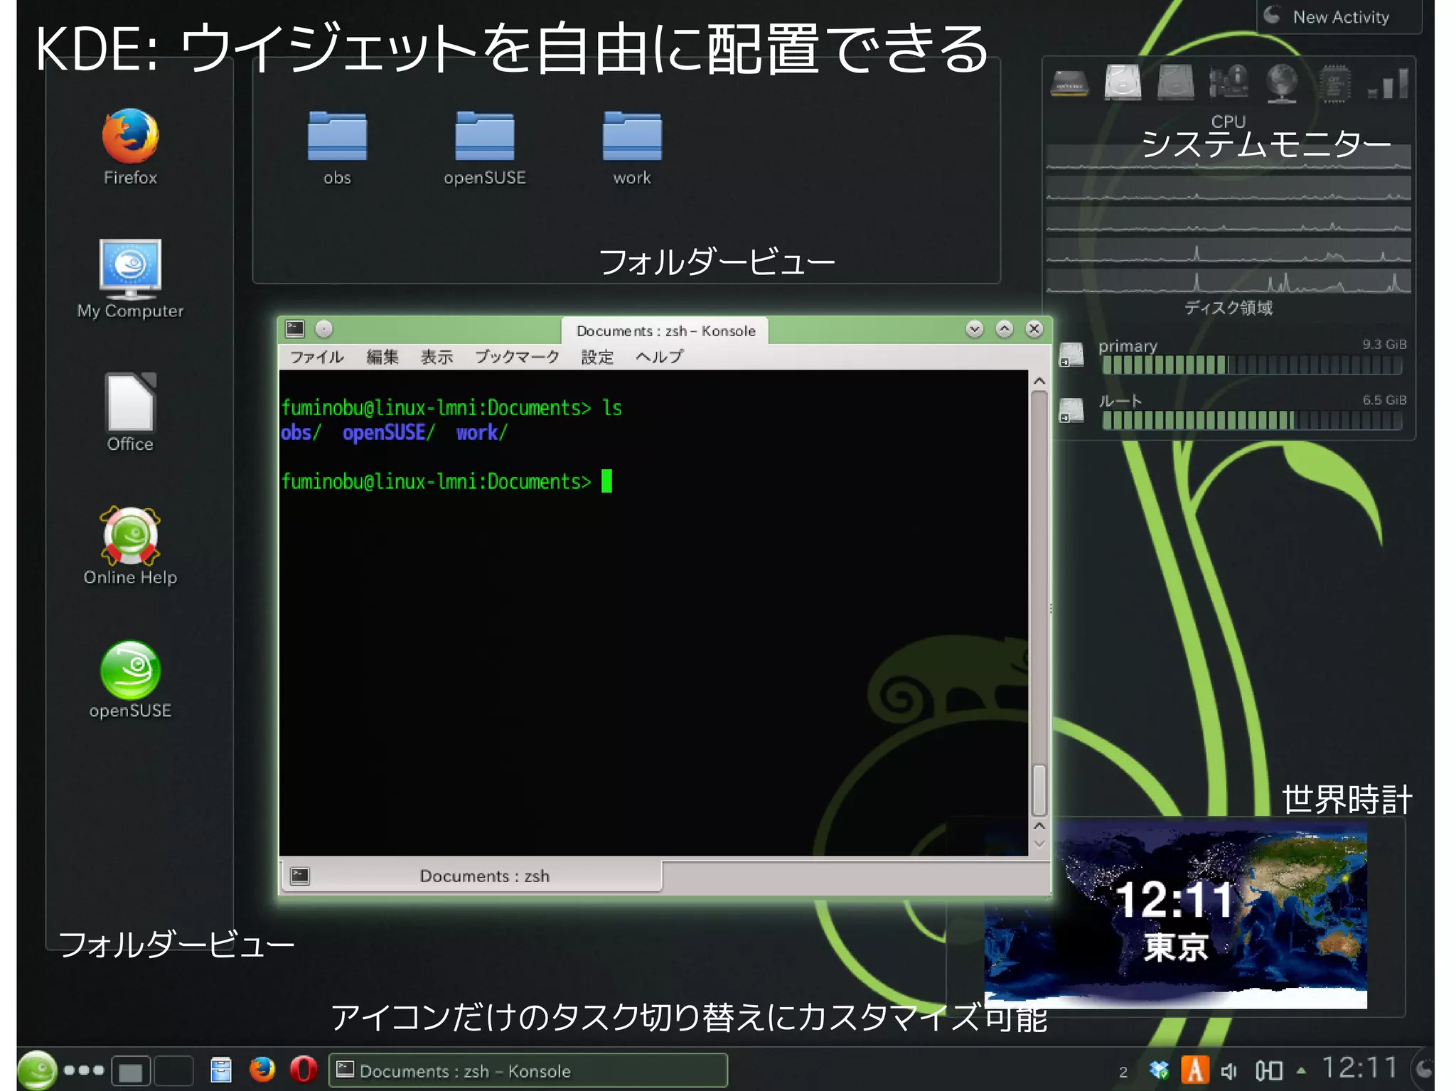Click the Tokyo world clock widget

click(x=1176, y=915)
